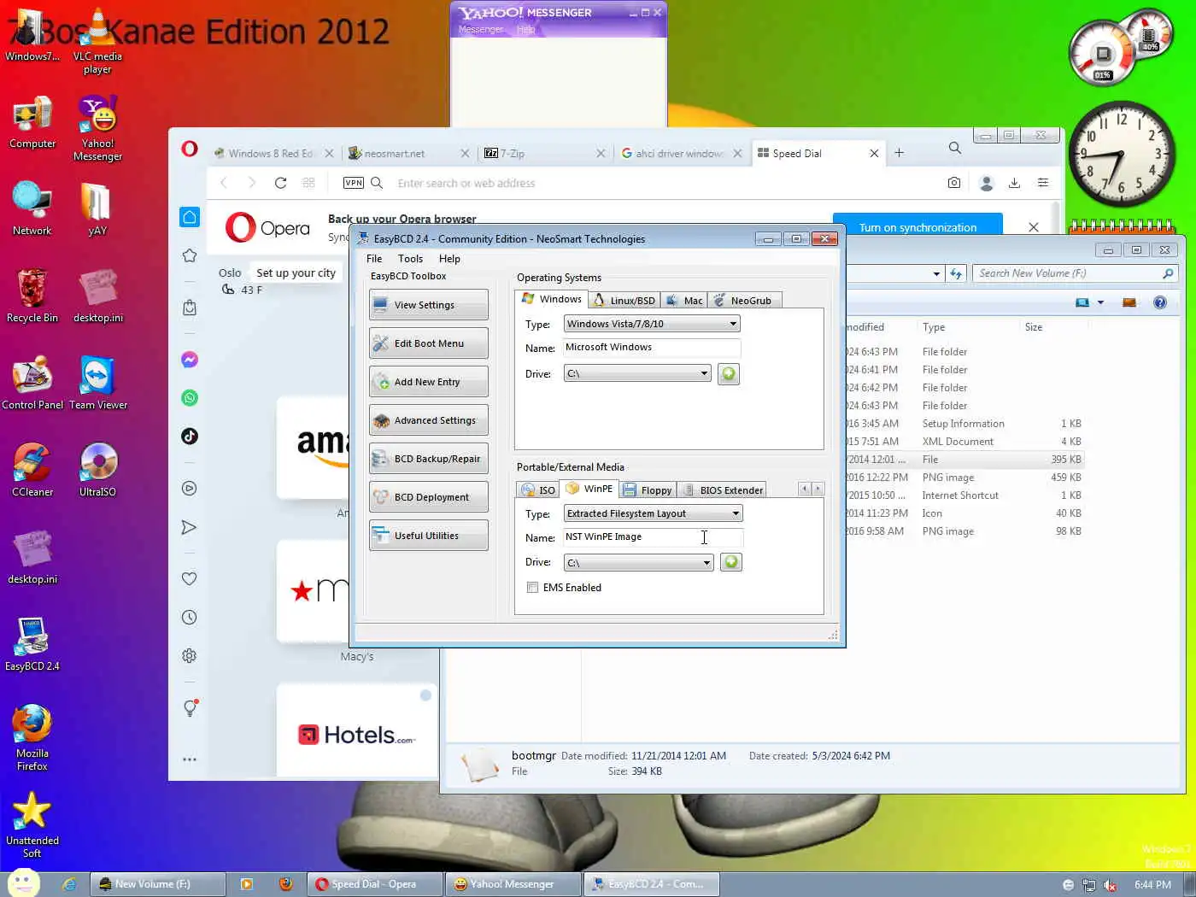The height and width of the screenshot is (897, 1196).
Task: Select the Floppy tab
Action: point(648,490)
